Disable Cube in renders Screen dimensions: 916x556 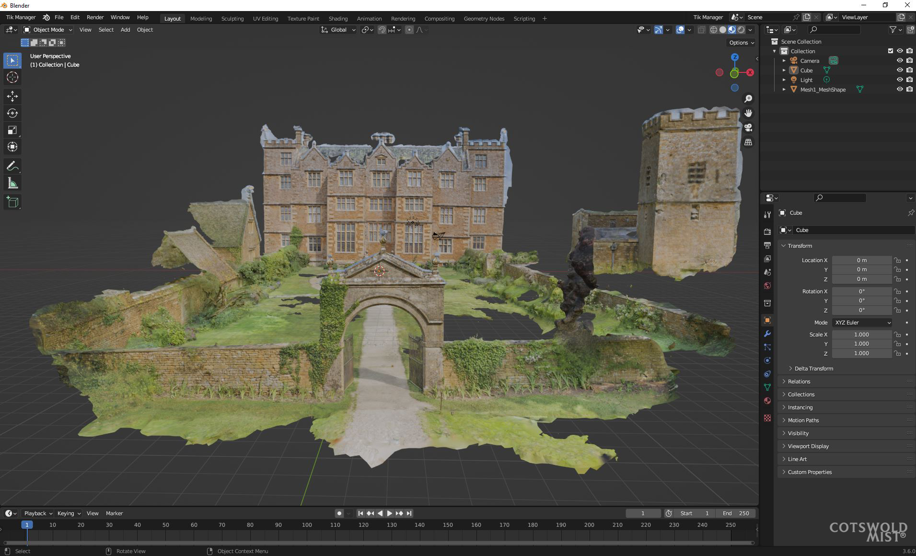[909, 70]
